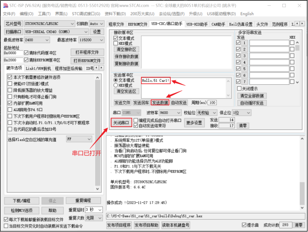Screen dimensions: 308x232
Task: Click the 自动循环发送 button
Action: [x=252, y=103]
